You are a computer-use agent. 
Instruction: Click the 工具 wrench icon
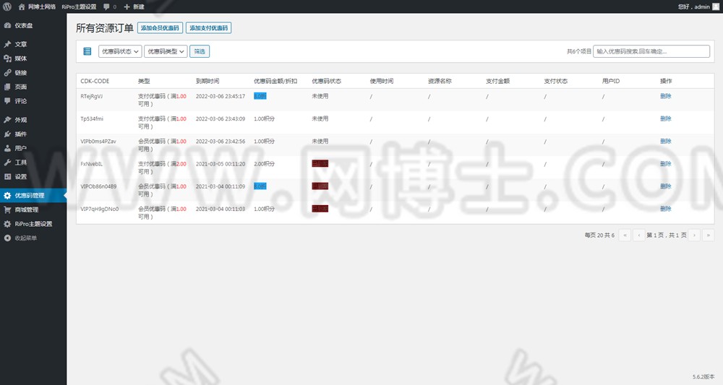pos(7,163)
